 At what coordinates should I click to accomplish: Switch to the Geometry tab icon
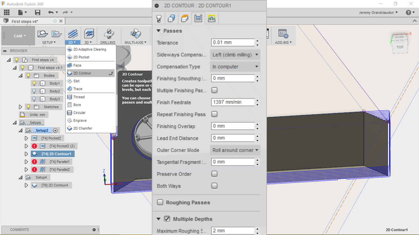pyautogui.click(x=171, y=19)
